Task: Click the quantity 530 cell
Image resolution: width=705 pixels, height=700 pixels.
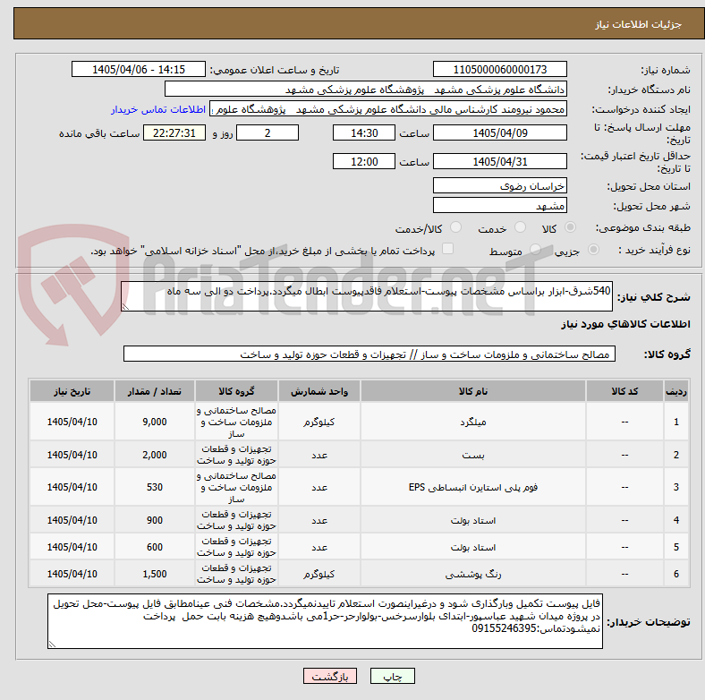Action: coord(155,487)
